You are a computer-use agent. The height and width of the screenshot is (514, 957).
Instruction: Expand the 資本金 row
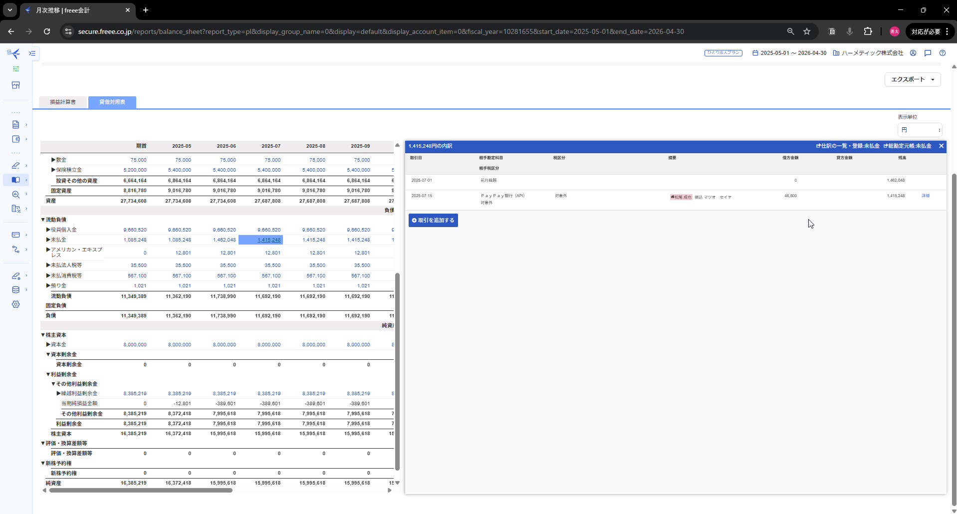(48, 345)
